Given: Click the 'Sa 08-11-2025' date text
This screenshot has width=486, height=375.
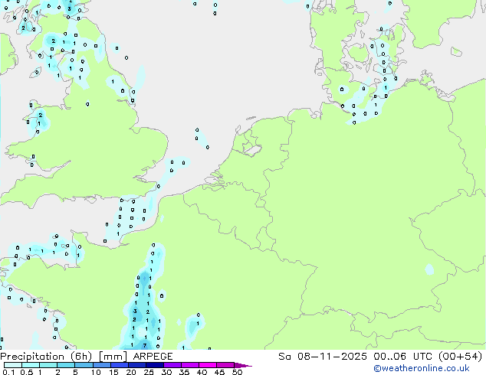Looking at the screenshot, I should pos(323,357).
